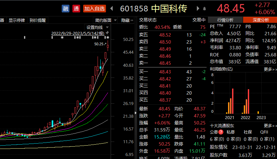Click 买二 bid price 48.42

[165, 79]
